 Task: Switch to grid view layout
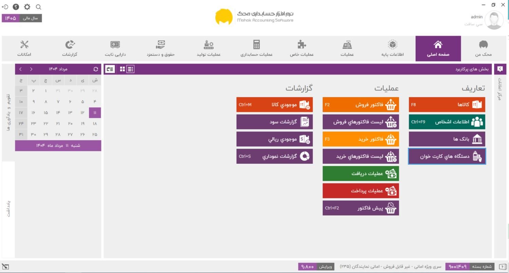click(122, 69)
